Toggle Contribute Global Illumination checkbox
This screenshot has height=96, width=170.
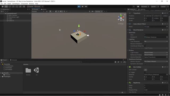(x=145, y=46)
